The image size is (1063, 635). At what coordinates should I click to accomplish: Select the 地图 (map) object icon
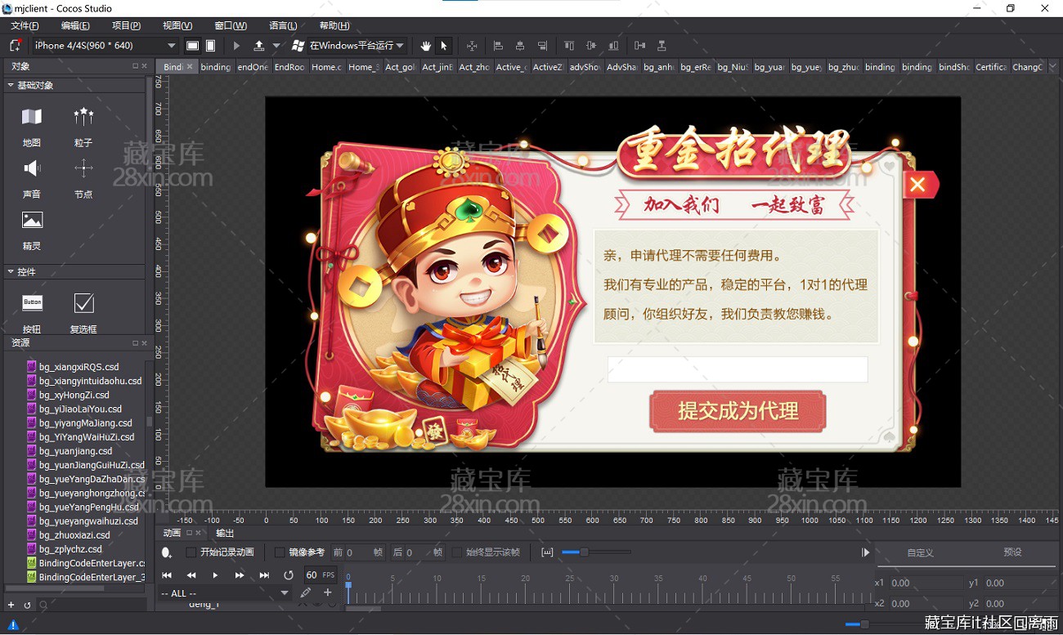click(32, 118)
